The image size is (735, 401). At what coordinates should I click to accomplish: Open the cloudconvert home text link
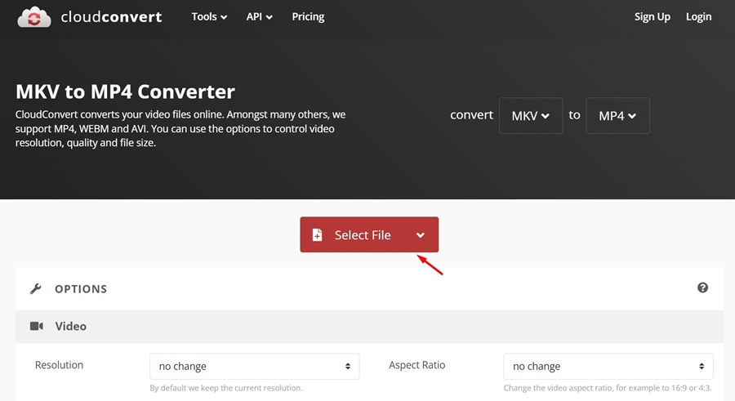click(111, 17)
